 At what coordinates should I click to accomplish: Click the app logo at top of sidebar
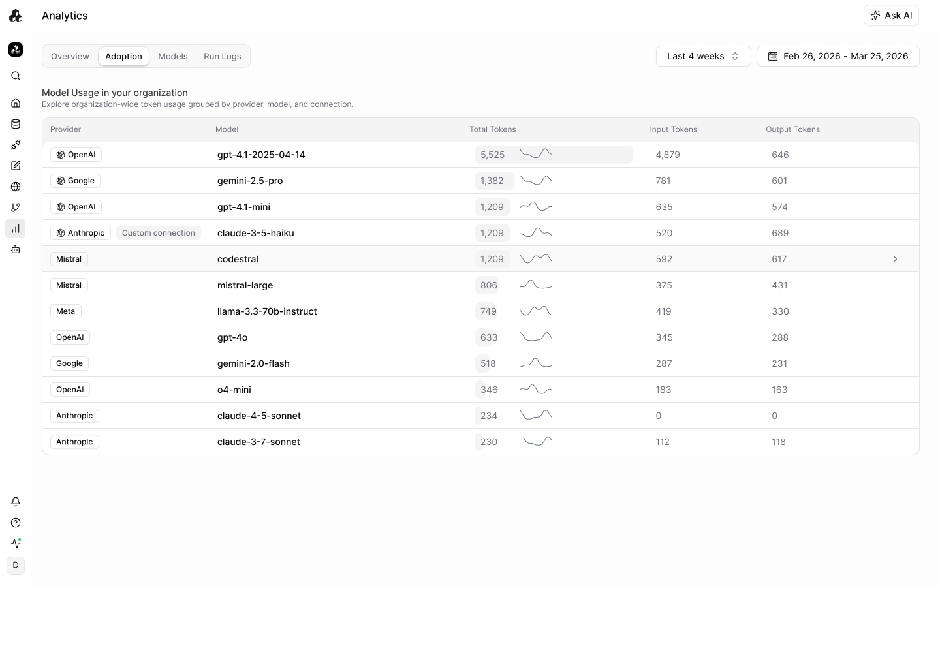pos(16,16)
